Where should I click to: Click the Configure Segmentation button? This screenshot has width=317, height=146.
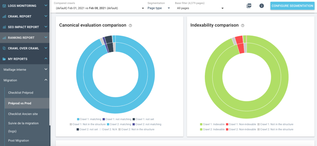coord(292,6)
